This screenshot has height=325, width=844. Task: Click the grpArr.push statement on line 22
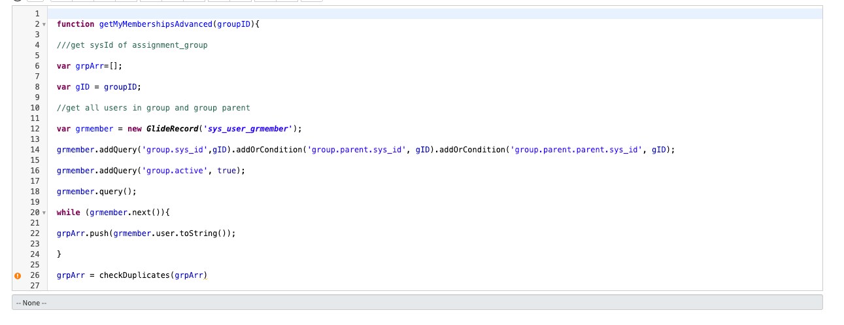coord(146,233)
